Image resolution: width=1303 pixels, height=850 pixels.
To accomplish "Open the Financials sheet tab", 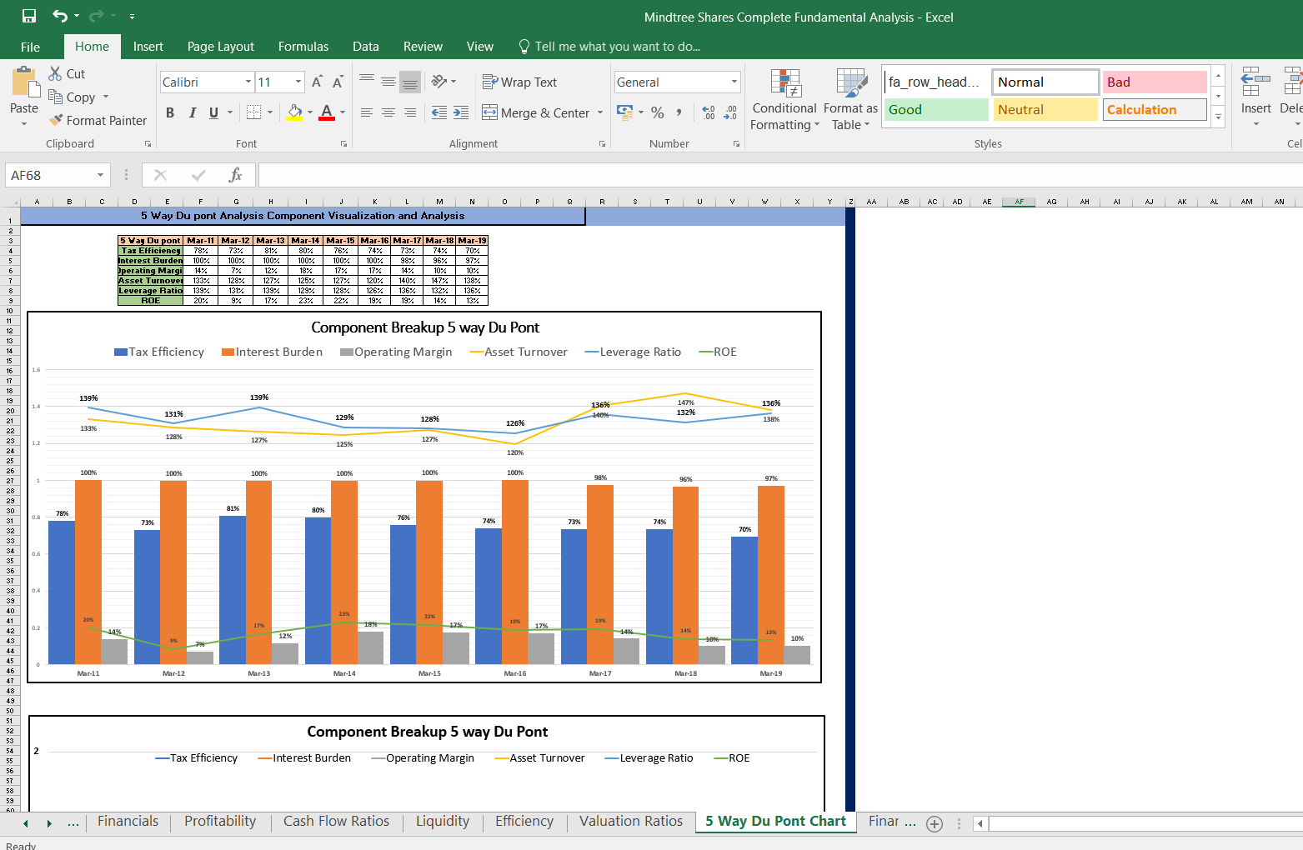I will coord(128,822).
